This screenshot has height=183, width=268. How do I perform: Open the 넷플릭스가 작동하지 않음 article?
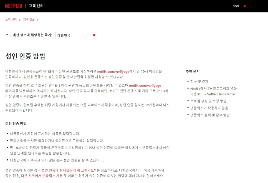point(209,108)
